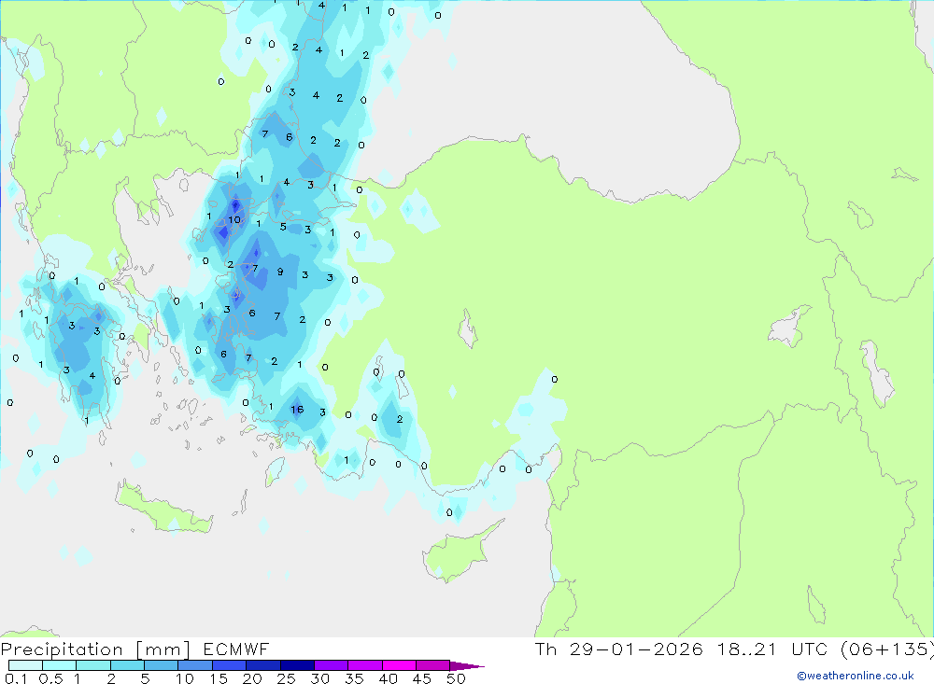Click the 0.1–0.5 mm legend color swatch
The height and width of the screenshot is (684, 934).
25,665
